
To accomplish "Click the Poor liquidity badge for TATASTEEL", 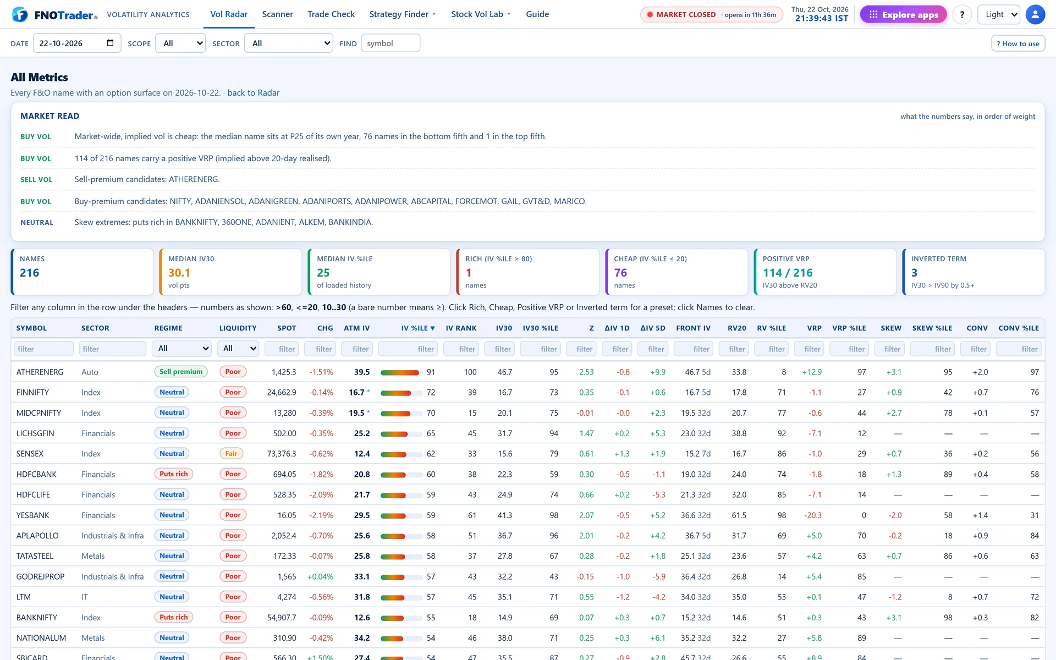I will coord(233,556).
